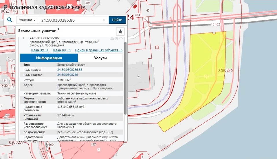Collapse the result using the chevron arrow
277x159 pixels.
pos(121,38)
